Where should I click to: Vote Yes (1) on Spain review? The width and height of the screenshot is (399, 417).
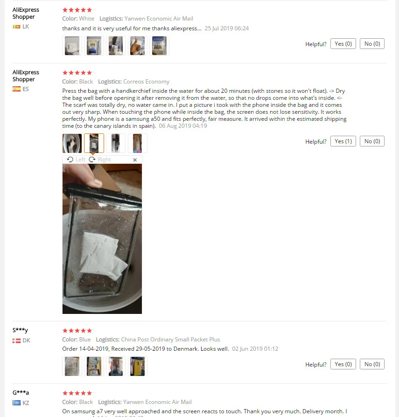(x=343, y=141)
